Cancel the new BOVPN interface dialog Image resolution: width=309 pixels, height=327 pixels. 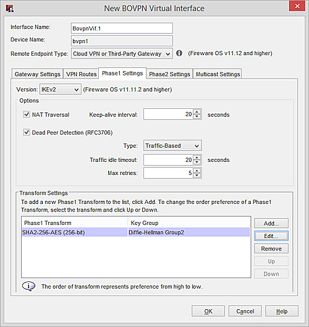tap(245, 311)
